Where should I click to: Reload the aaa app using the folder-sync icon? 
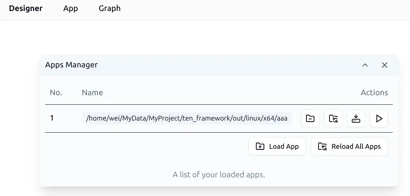(333, 119)
